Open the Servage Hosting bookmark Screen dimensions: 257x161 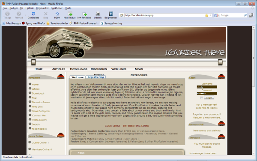(x=111, y=23)
